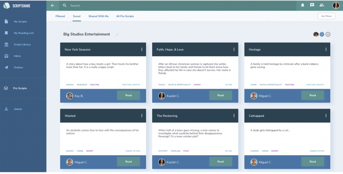Open three-dot menu on Hostage card
This screenshot has height=174, width=343.
tap(326, 49)
